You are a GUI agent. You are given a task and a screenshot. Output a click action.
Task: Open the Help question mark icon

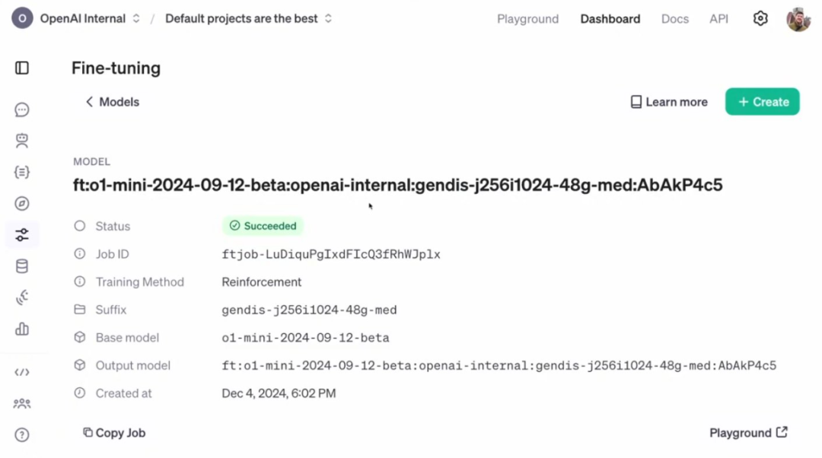(22, 435)
